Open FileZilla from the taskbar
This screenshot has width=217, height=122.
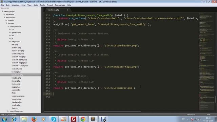pos(73,119)
